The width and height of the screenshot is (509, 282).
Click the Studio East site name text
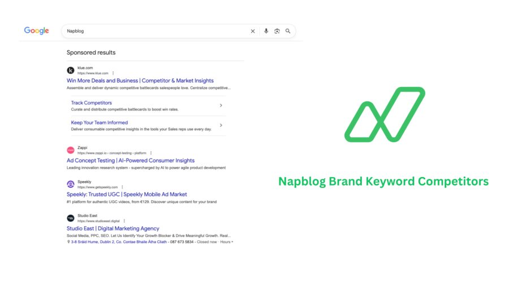87,215
